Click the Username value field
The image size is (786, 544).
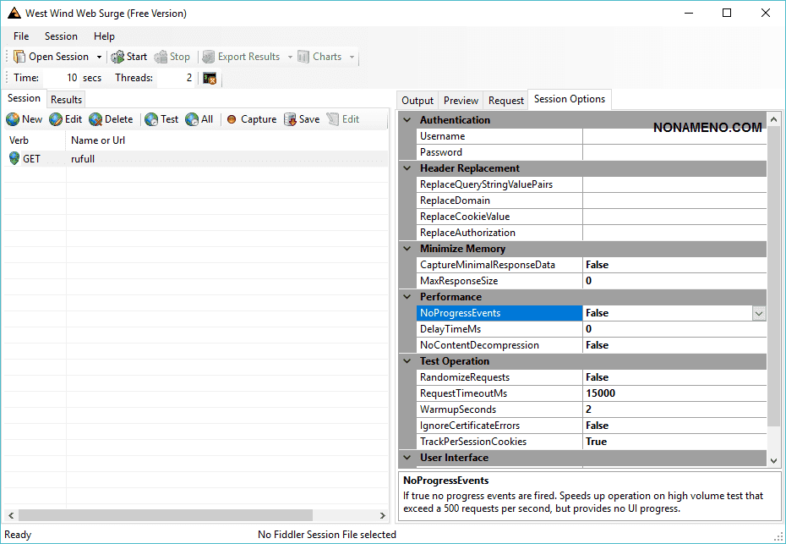tap(674, 136)
